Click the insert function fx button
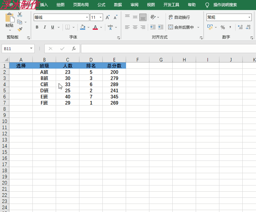Viewport: 256px width, 212px height. (x=74, y=49)
